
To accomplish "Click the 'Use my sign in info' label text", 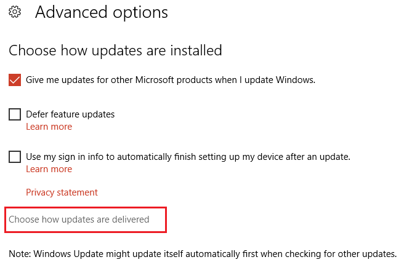I will click(188, 156).
